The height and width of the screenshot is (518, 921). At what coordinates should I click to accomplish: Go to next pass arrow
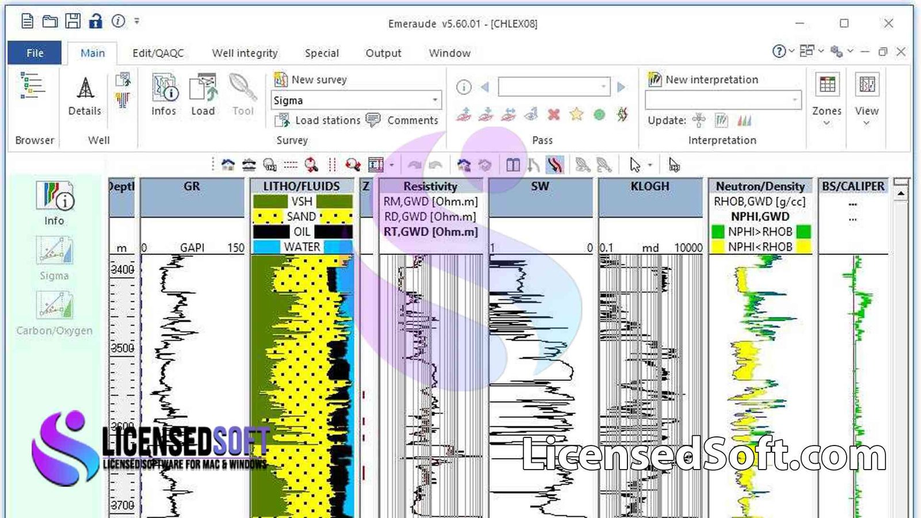(x=621, y=87)
